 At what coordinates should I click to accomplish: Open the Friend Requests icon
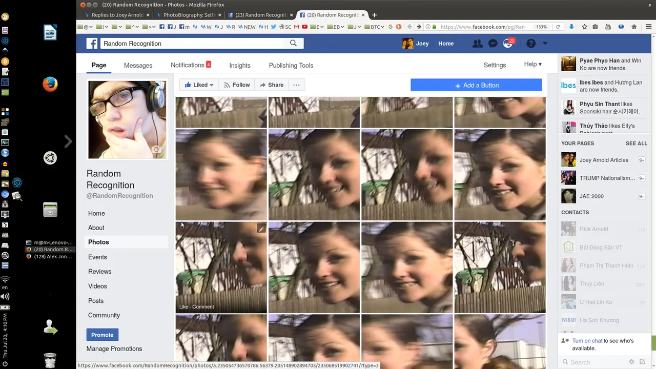[x=477, y=44]
